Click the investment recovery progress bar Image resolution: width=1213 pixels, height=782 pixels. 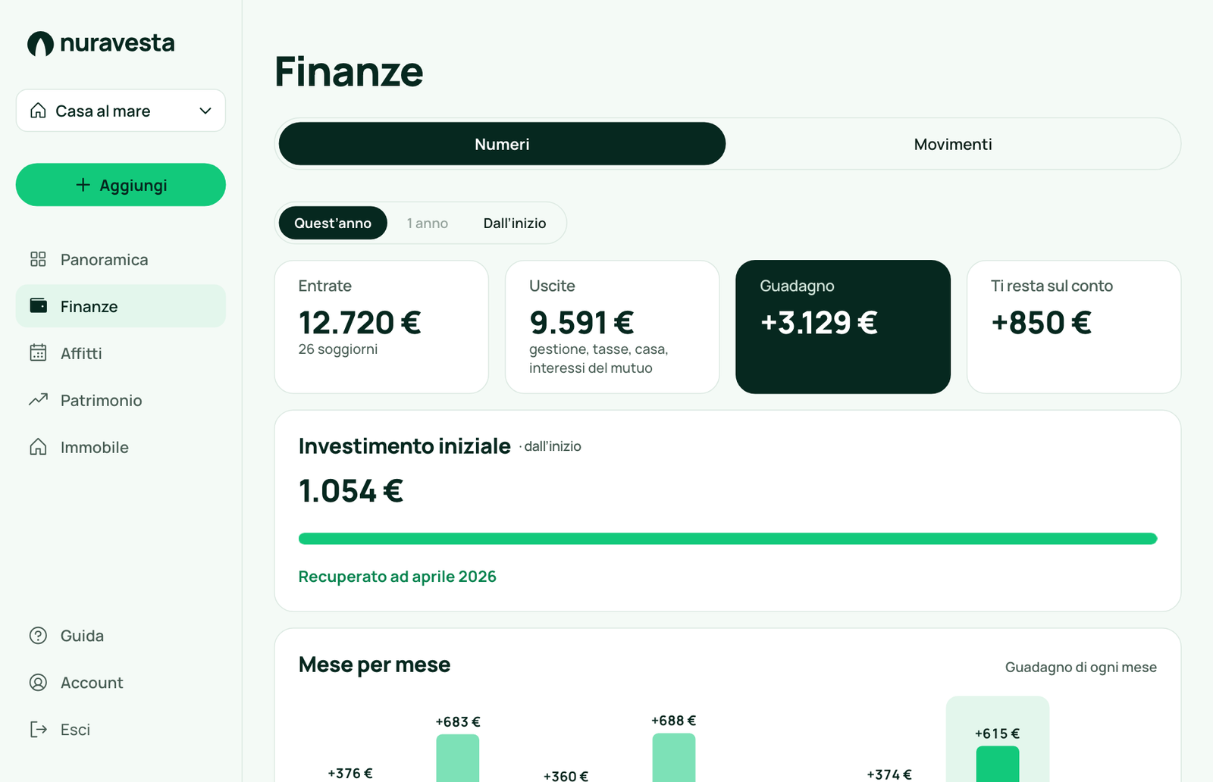pyautogui.click(x=728, y=539)
